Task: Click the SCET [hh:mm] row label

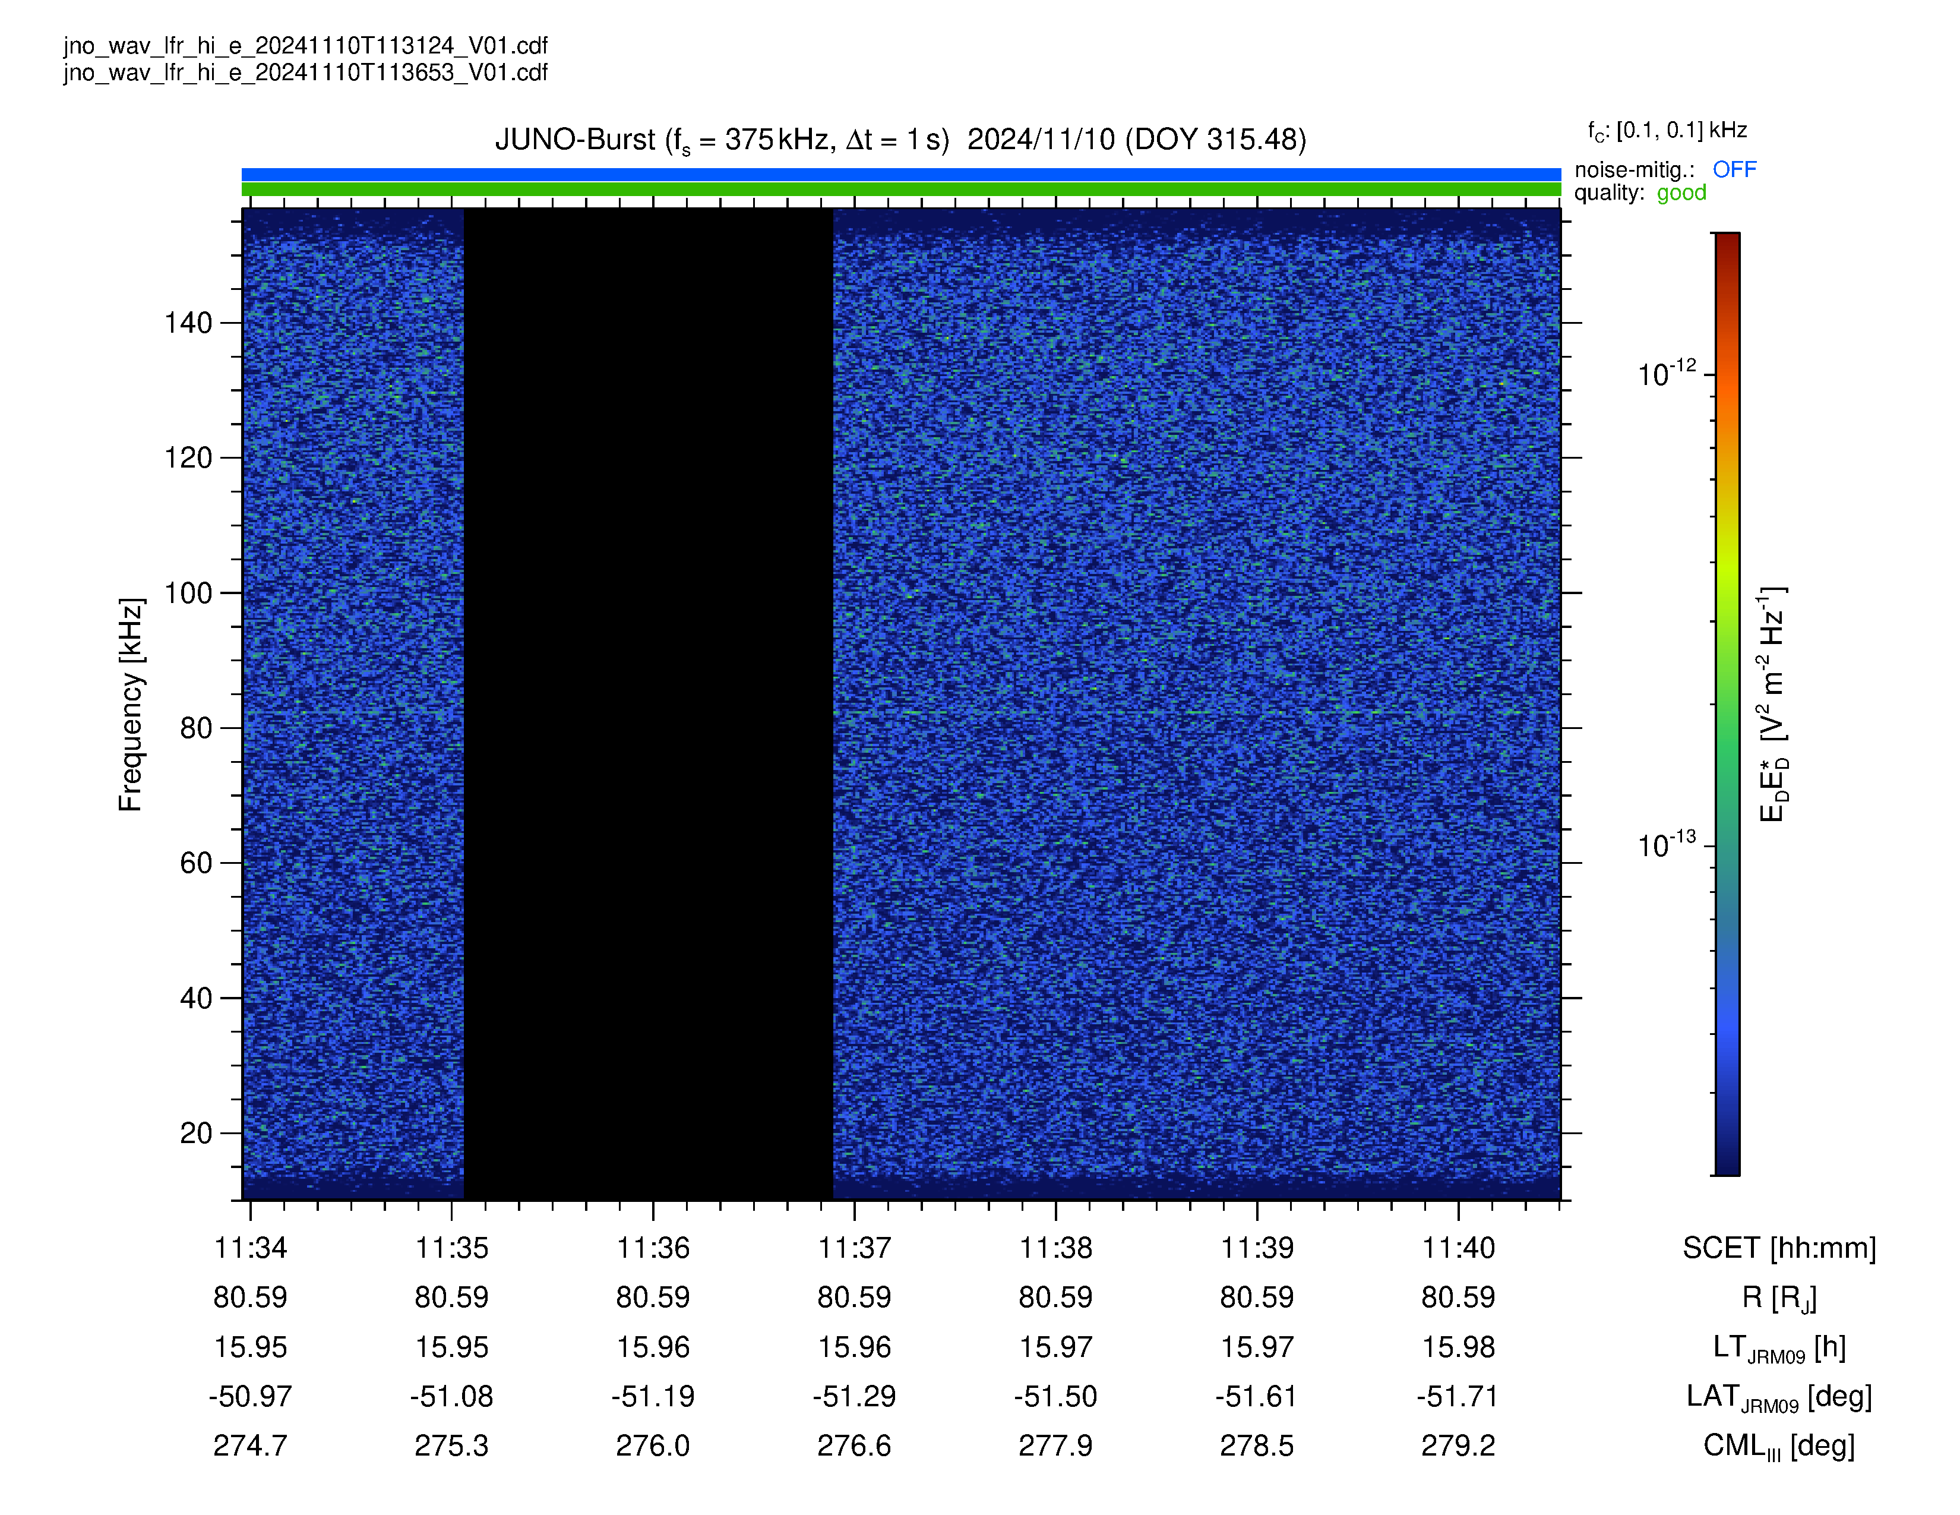Action: (x=1779, y=1248)
